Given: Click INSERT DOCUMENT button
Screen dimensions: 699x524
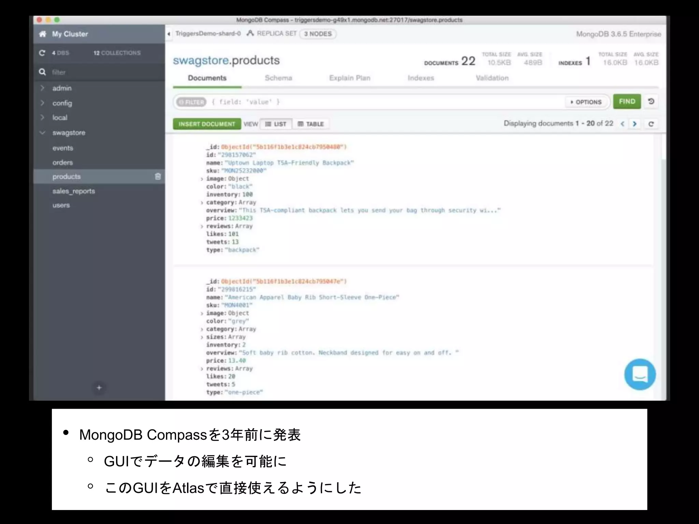Looking at the screenshot, I should click(207, 124).
